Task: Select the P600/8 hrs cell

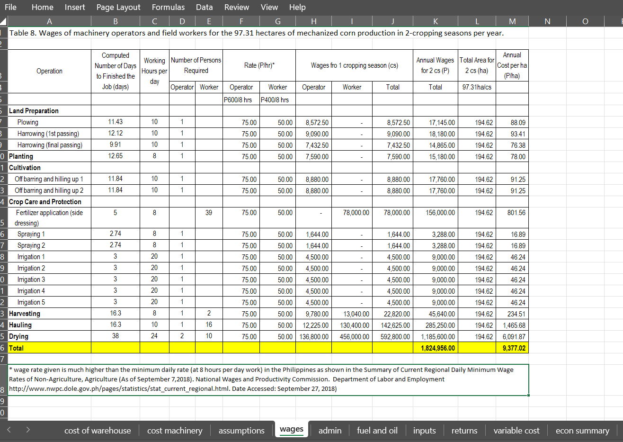Action: coord(241,99)
